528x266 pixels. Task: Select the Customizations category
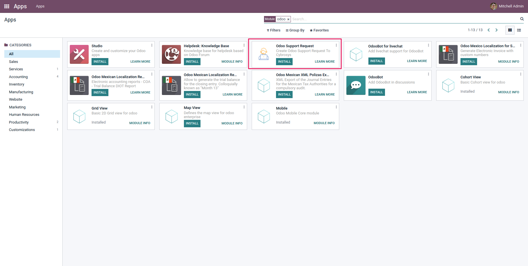point(32,130)
